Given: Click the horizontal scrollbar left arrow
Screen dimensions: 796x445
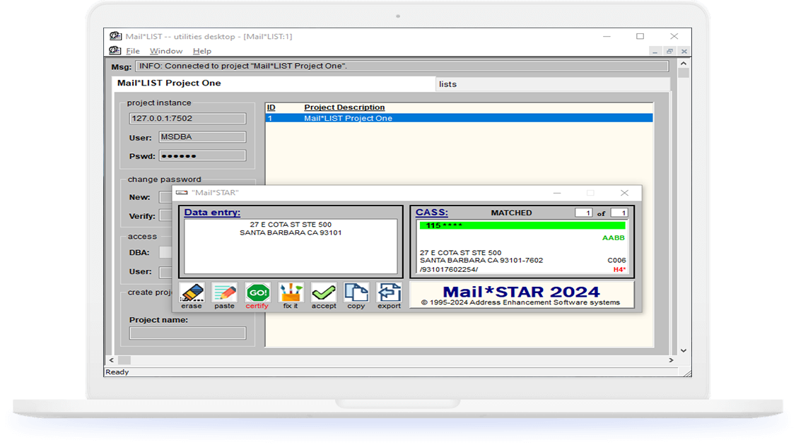Looking at the screenshot, I should [x=112, y=360].
